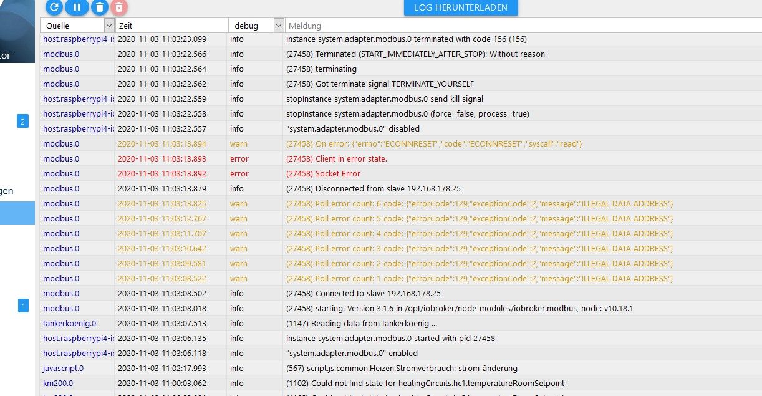Open the Quelle source filter dropdown
The image size is (762, 396).
click(109, 26)
